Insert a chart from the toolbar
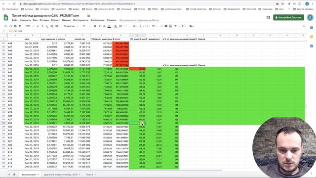316x178 pixels. (171, 26)
